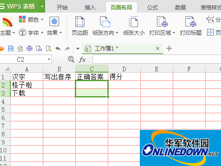Expand the 字体 dropdown arrow
221x166 pixels.
click(42, 32)
